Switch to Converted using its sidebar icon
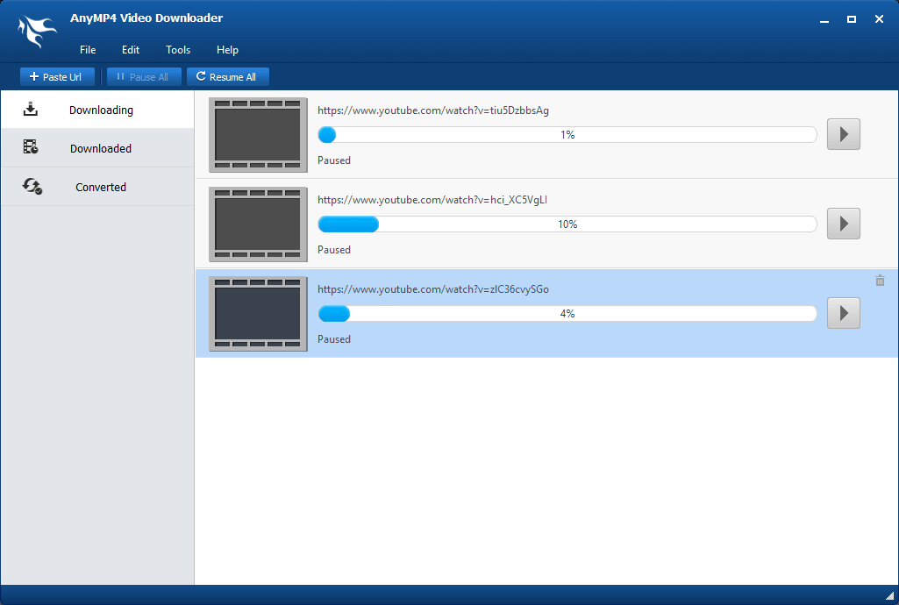The image size is (899, 605). pos(31,186)
